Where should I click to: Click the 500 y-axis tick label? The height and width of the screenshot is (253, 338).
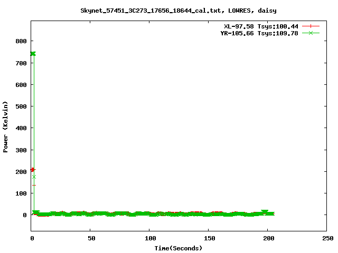pyautogui.click(x=21, y=106)
